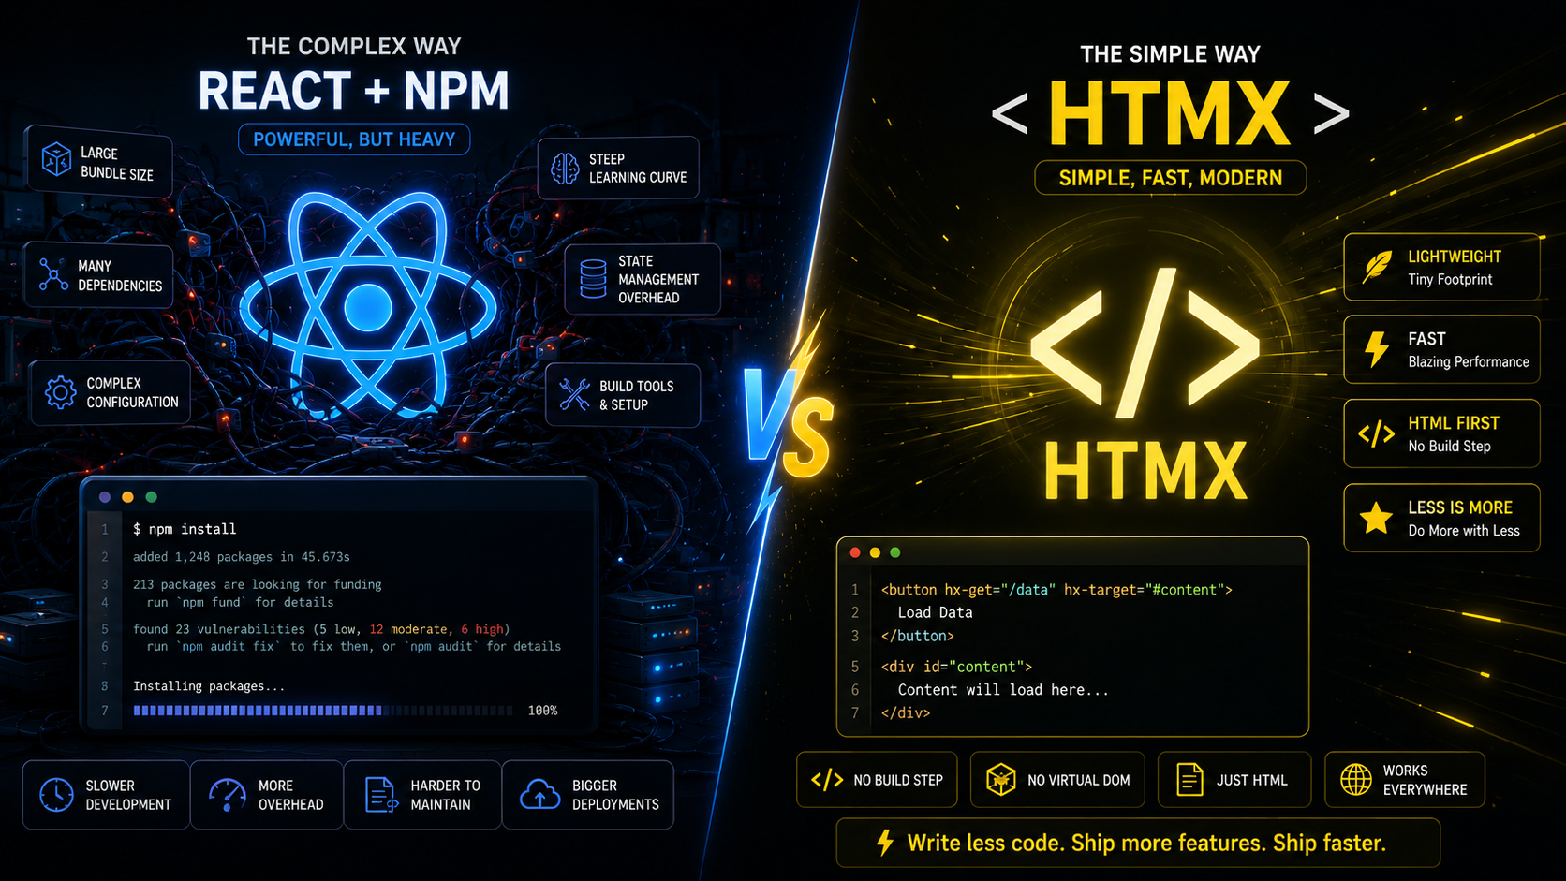
Task: Click the closing </div> code line
Action: pyautogui.click(x=905, y=712)
